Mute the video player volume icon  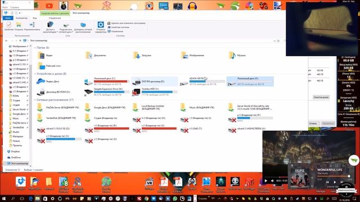pos(272,181)
